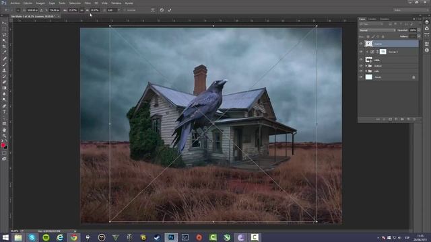This screenshot has width=431, height=242.
Task: Expand the group folder above Fondo layer
Action: 366,71
